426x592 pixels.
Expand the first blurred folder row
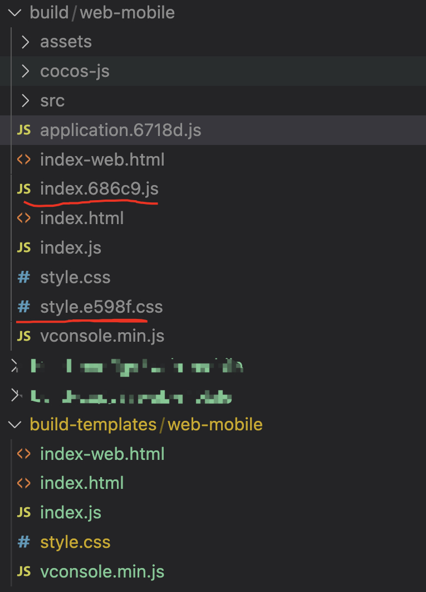(x=14, y=366)
